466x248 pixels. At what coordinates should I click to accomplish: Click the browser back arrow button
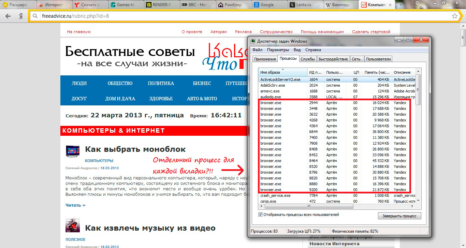click(8, 16)
